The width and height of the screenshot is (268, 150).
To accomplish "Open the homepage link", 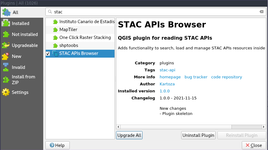I will (170, 77).
